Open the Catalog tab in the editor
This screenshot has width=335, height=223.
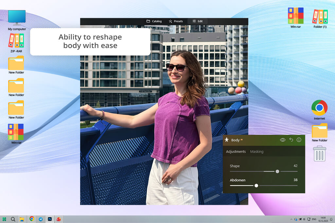[x=154, y=21]
